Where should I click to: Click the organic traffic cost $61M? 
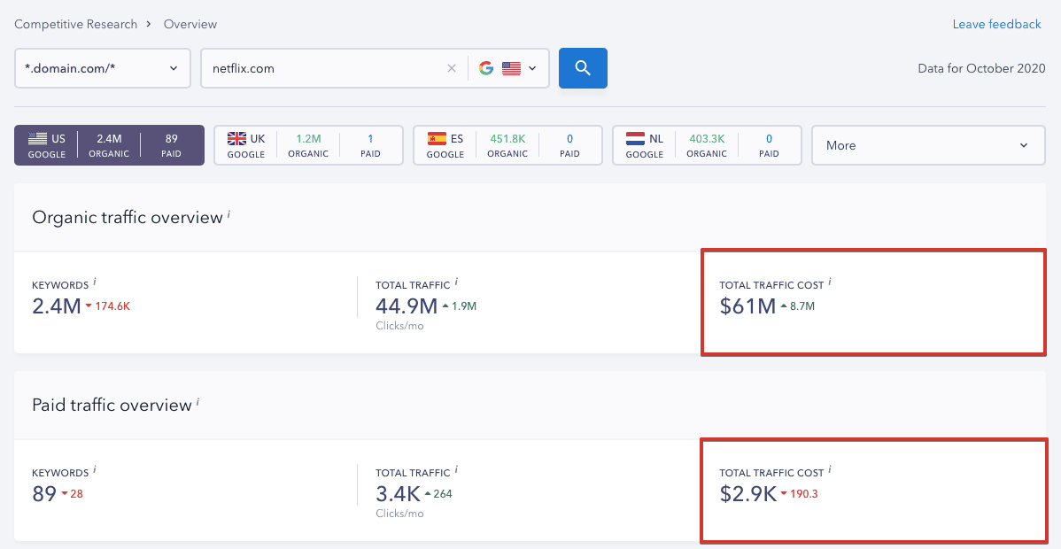(747, 306)
